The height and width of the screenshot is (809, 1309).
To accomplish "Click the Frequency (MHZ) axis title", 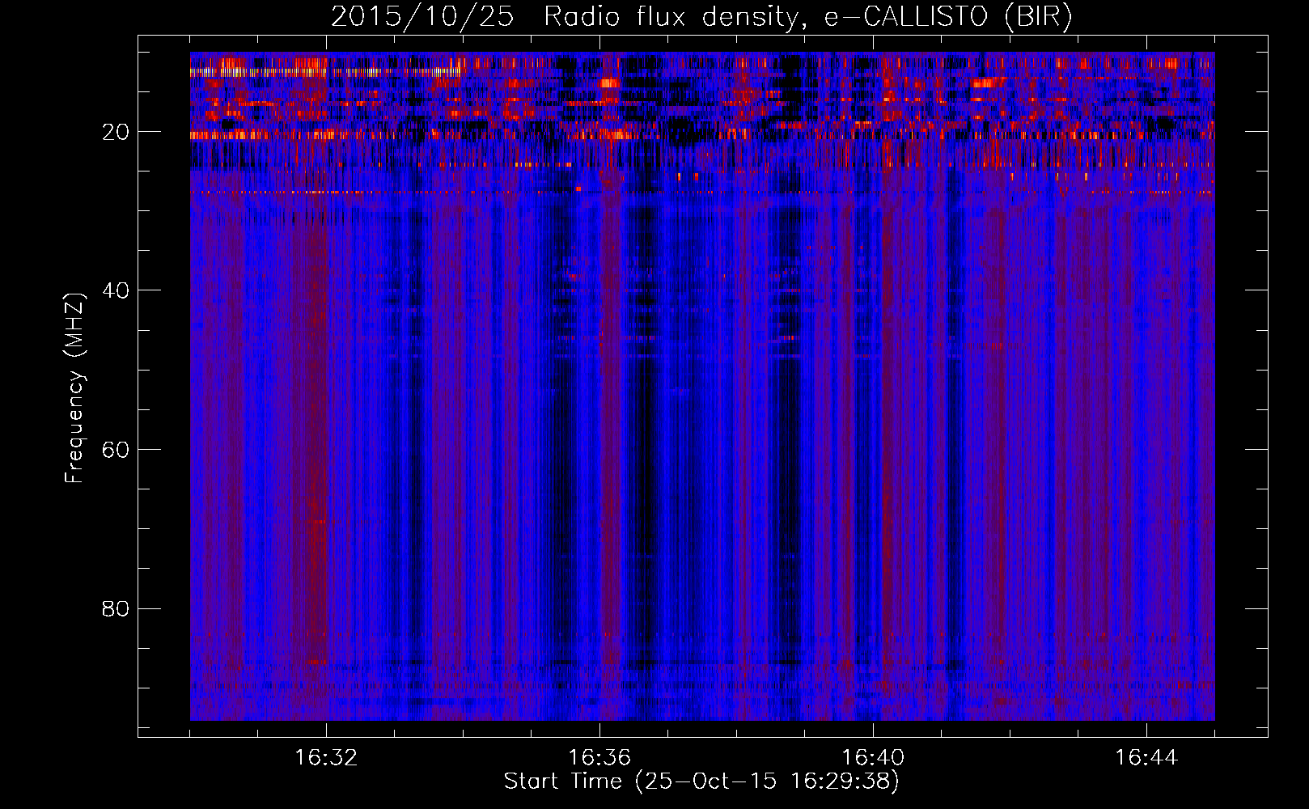I will [x=74, y=388].
